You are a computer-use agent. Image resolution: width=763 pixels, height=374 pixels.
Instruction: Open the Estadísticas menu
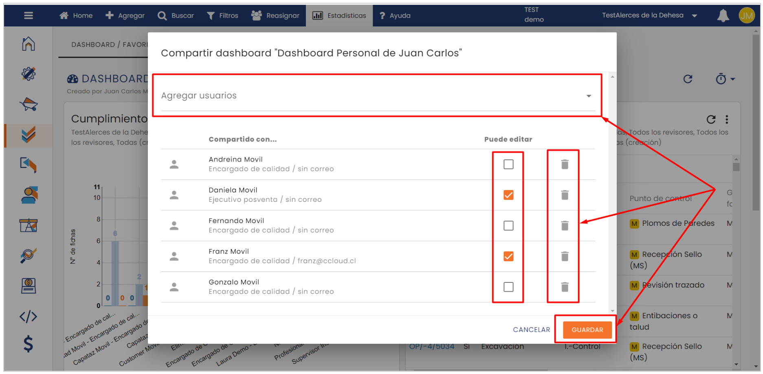[339, 15]
